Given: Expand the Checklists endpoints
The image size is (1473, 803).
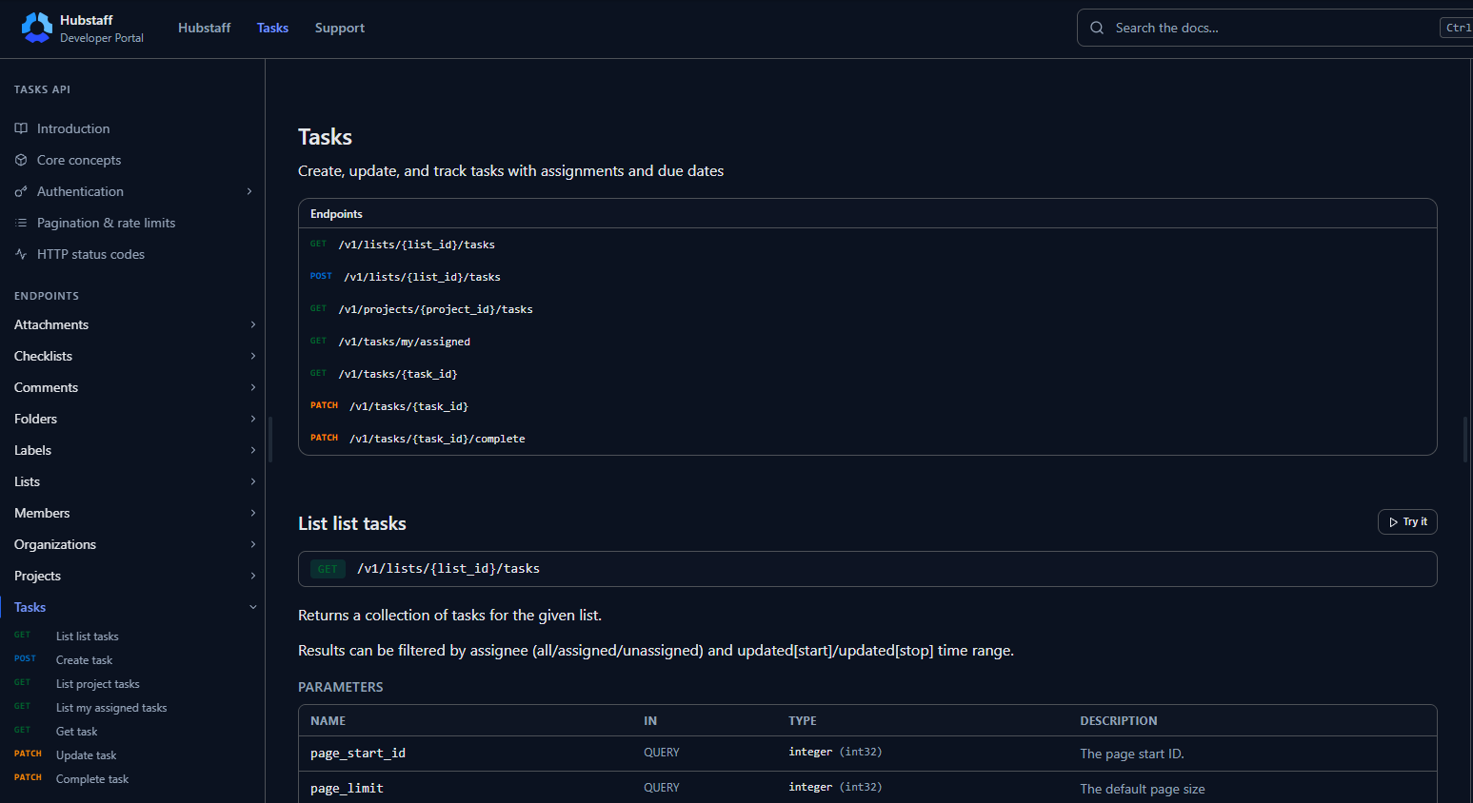Looking at the screenshot, I should point(253,356).
